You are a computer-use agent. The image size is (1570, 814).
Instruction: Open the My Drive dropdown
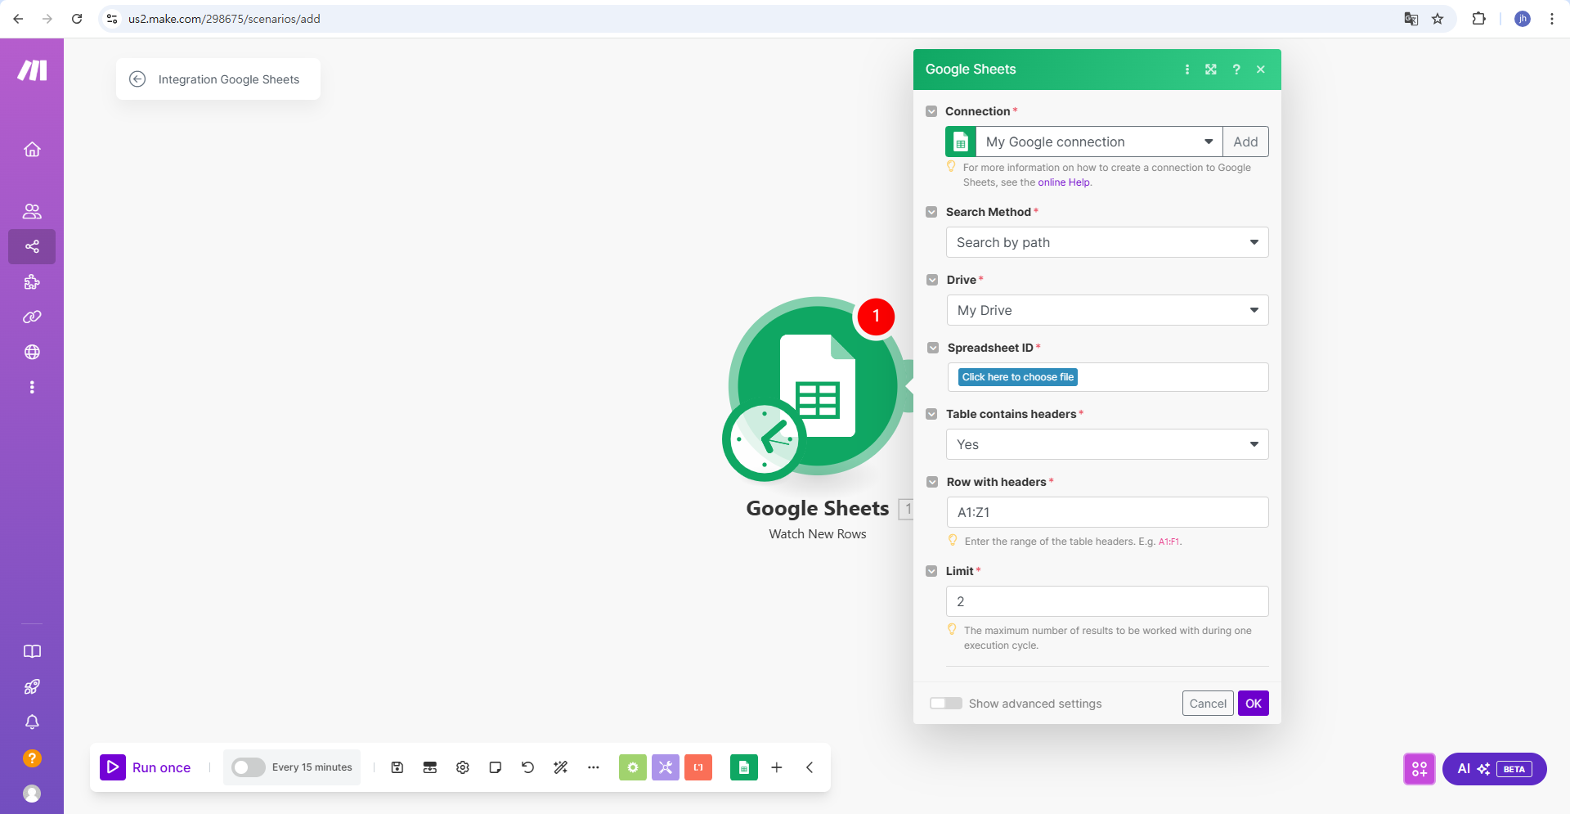point(1108,310)
